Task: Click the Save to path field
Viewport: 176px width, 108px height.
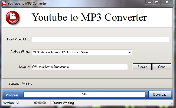Action: click(x=79, y=67)
